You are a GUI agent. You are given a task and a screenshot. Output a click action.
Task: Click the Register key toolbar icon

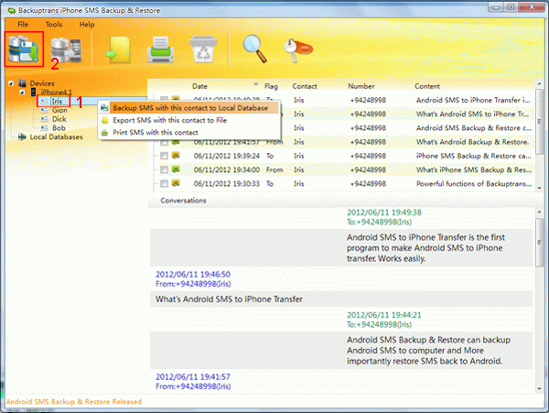pyautogui.click(x=297, y=50)
